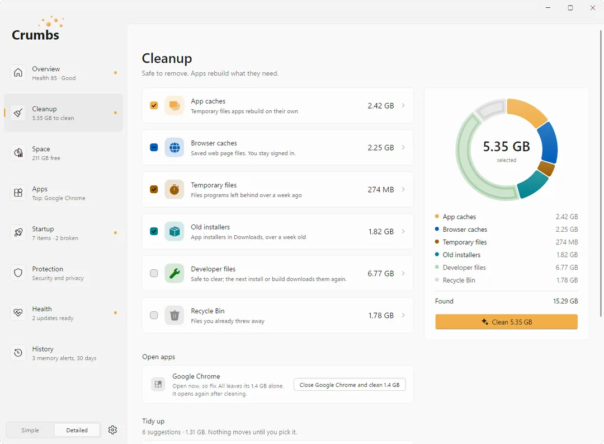Click the orange App caches donut segment
604x444 pixels.
pos(527,110)
